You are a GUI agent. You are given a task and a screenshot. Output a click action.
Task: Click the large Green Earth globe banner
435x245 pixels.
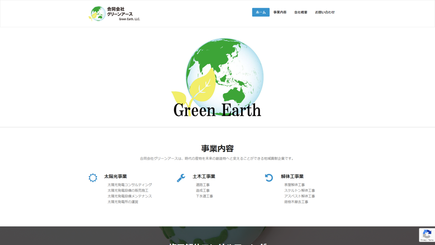click(217, 78)
